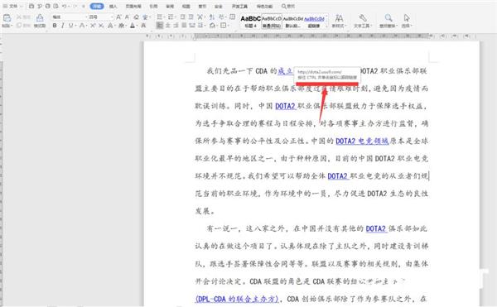Click the print preview icon in quick access bar
Screen dimensions: 497x307
coord(55,6)
